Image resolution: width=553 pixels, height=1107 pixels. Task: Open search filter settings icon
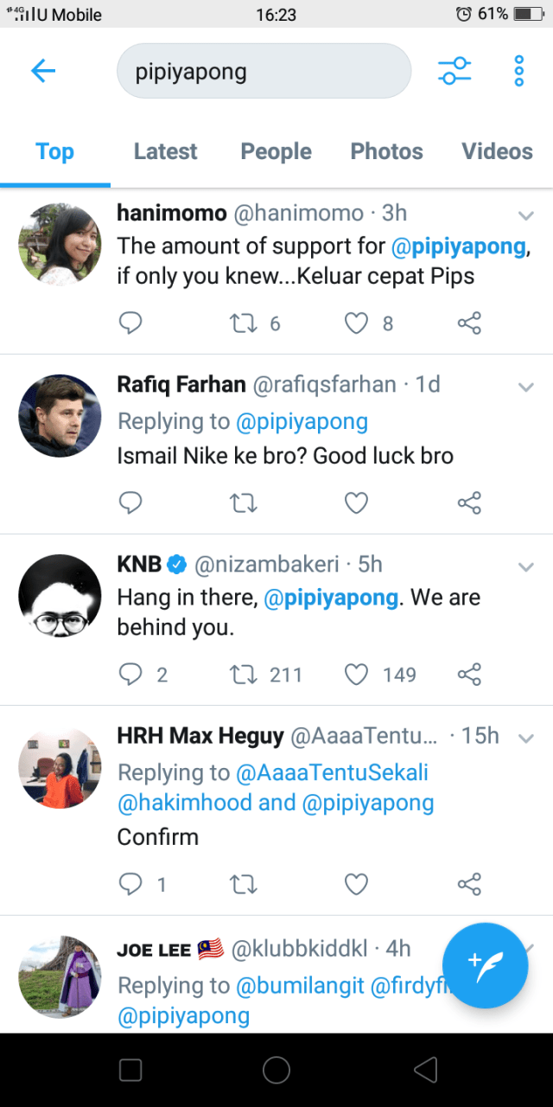(454, 71)
